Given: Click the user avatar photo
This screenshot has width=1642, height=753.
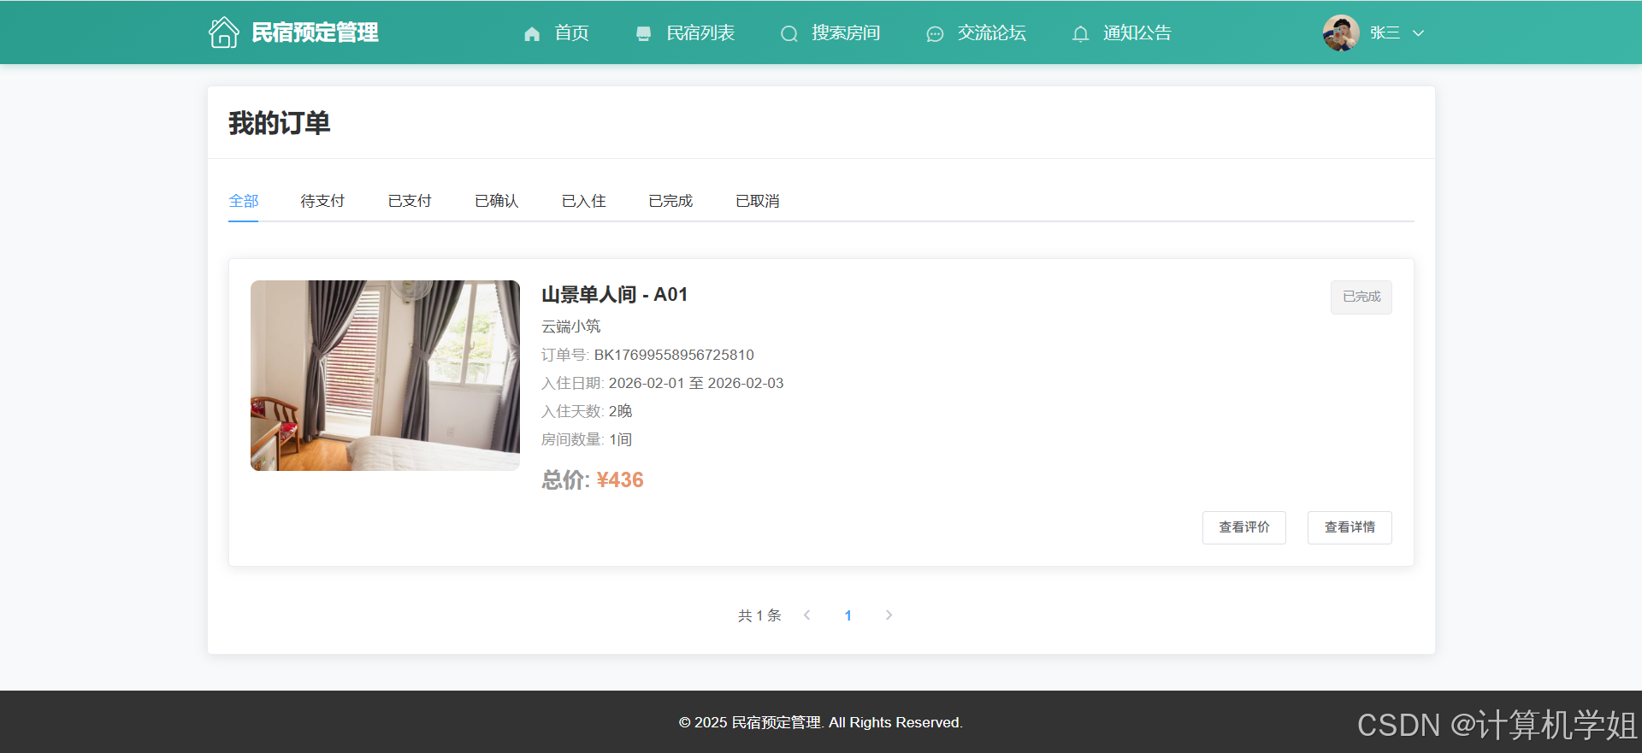Looking at the screenshot, I should (x=1341, y=32).
